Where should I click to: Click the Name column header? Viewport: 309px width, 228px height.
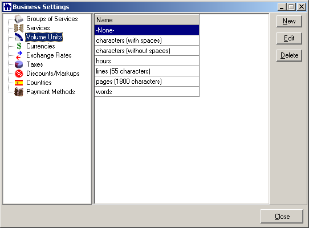[147, 20]
